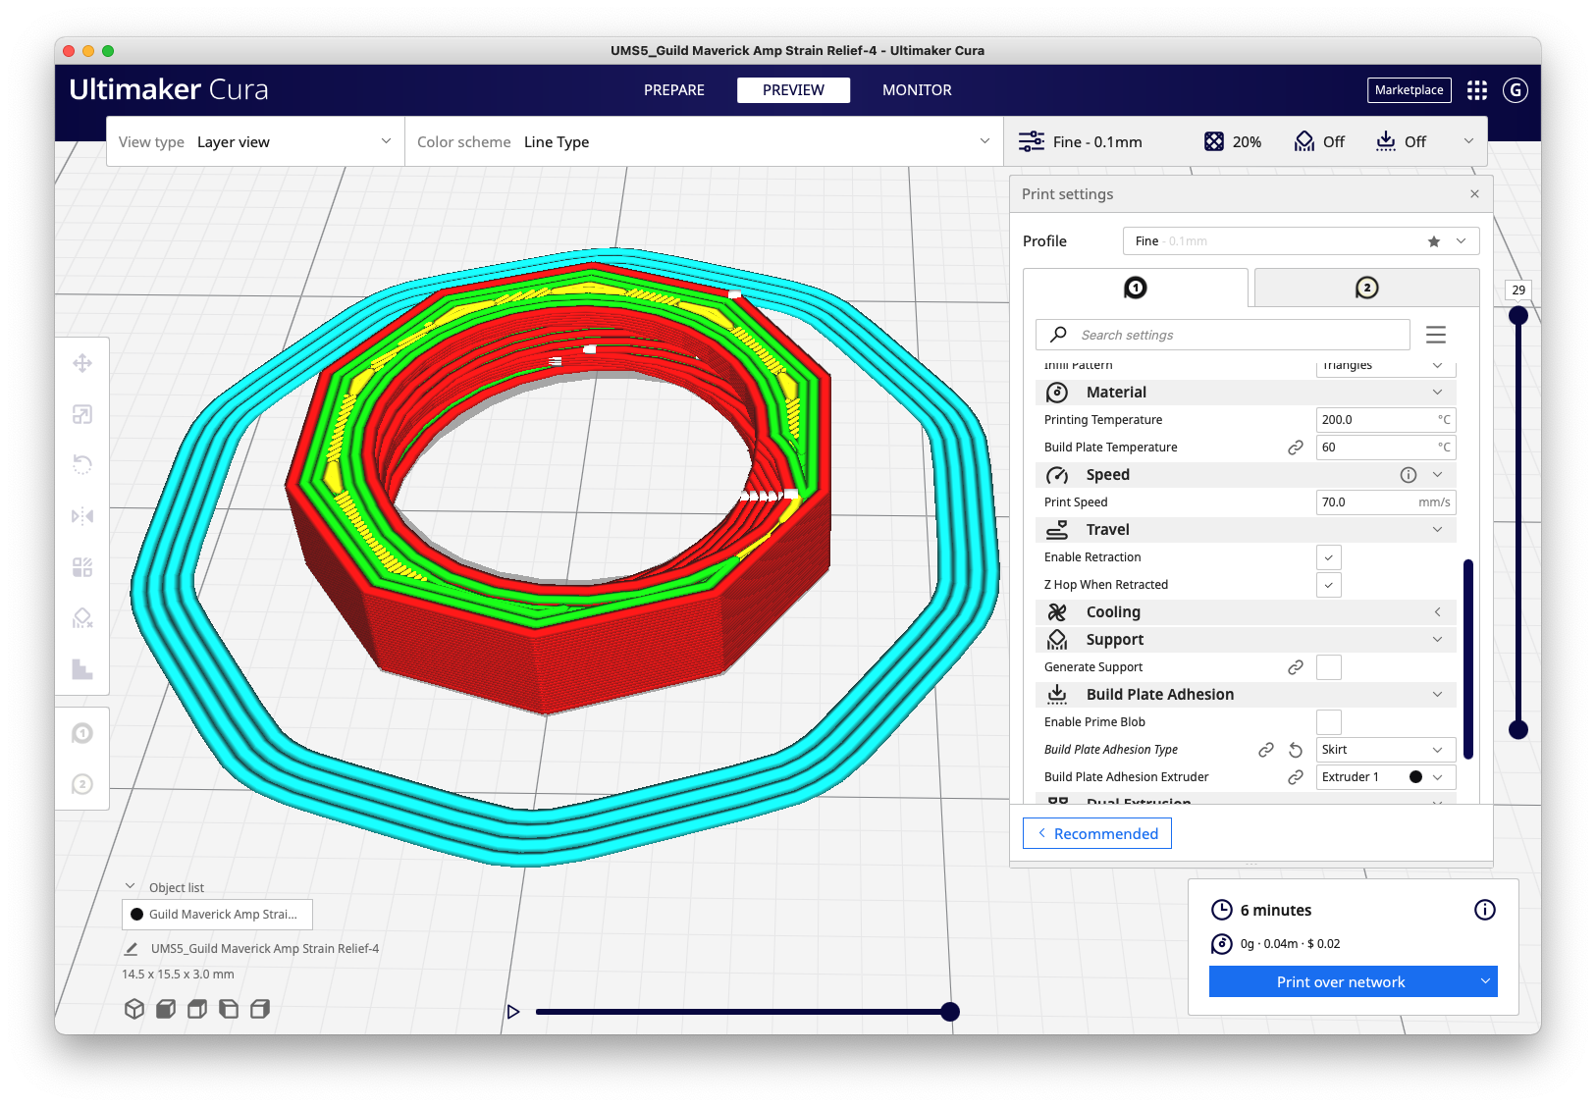Open Print over network options arrow
1596x1107 pixels.
(x=1485, y=981)
